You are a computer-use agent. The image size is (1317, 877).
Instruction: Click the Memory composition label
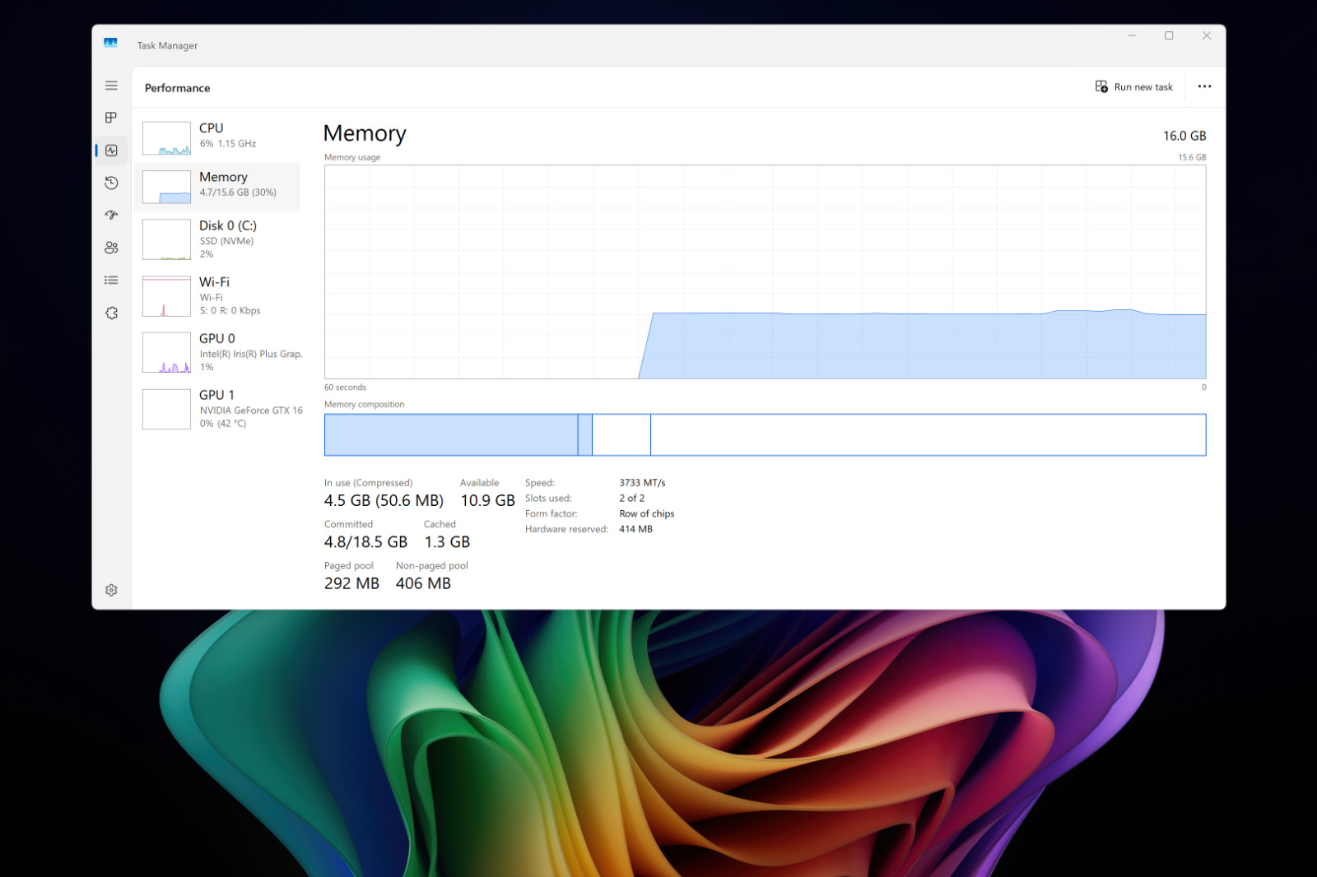tap(364, 405)
